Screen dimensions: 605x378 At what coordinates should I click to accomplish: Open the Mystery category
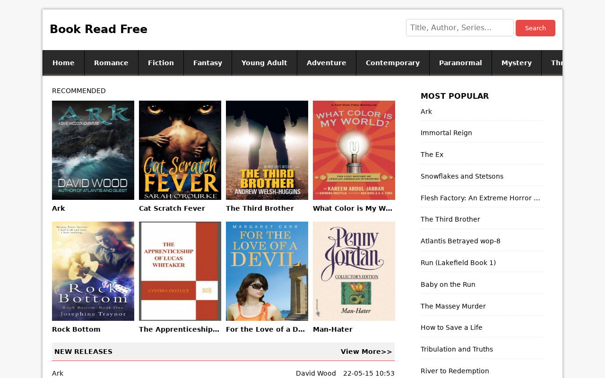coord(516,63)
